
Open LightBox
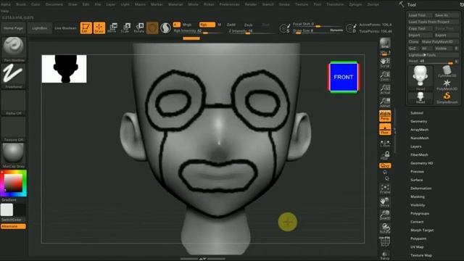tap(40, 28)
